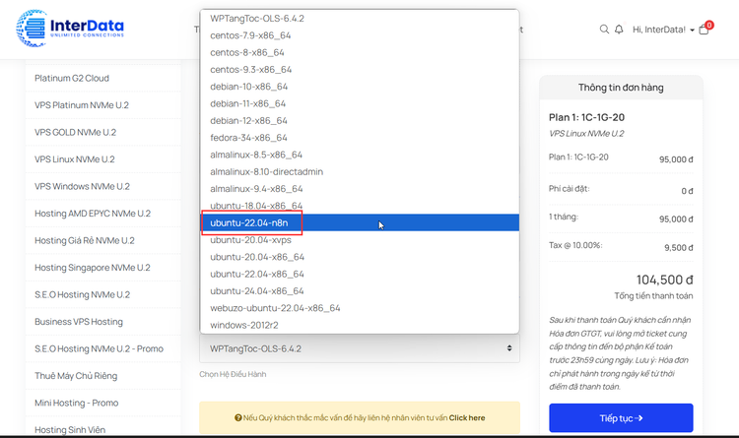This screenshot has width=739, height=438.
Task: Click the question mark icon in yellow notice
Action: pos(238,417)
